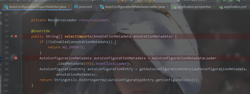Viewport: 250px width, 94px height.
Task: Click the AutoConfigurationEntry type on line 98
Action: (x=62, y=69)
